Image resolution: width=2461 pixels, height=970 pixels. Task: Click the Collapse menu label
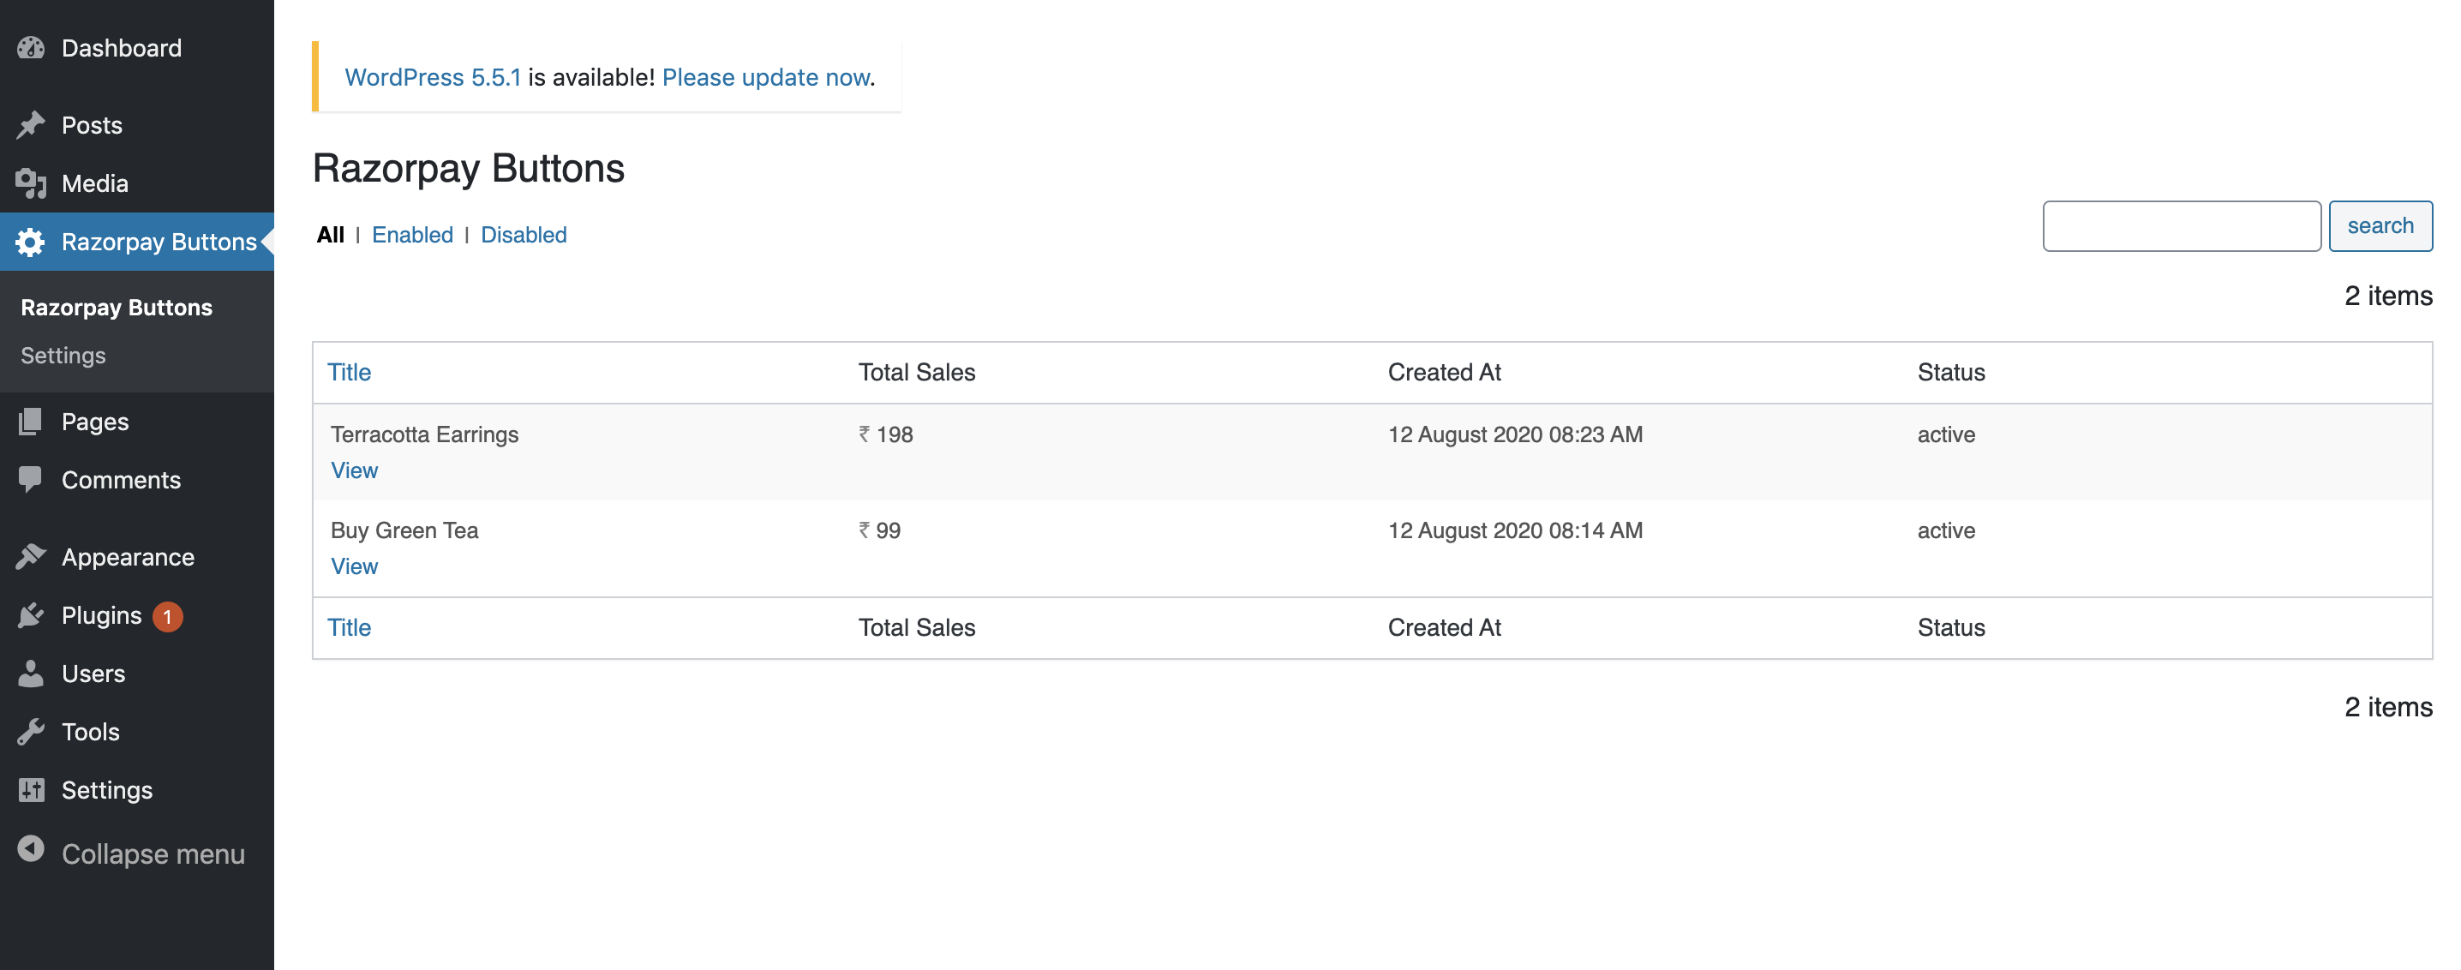(153, 853)
